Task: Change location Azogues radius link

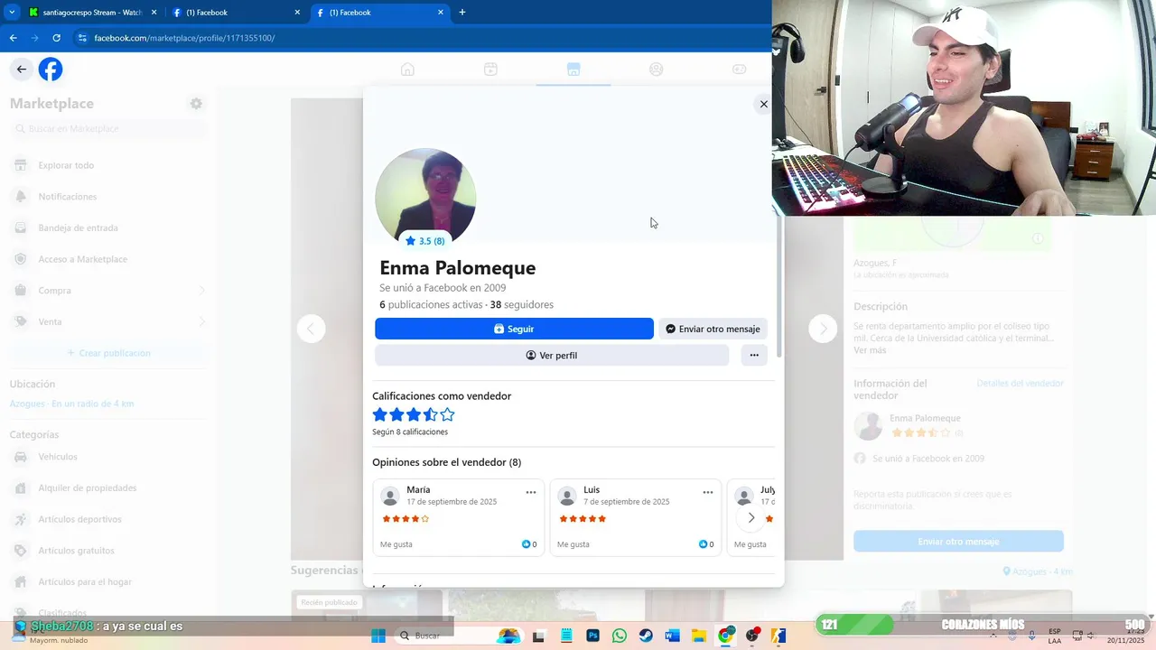Action: (71, 404)
